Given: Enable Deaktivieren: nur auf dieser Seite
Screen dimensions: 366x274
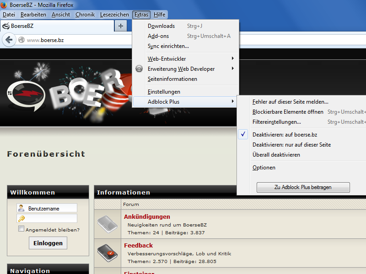Looking at the screenshot, I should click(291, 145).
